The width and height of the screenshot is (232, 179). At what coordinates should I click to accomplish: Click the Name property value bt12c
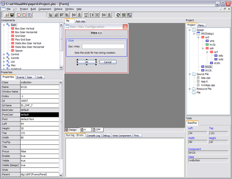point(39,87)
